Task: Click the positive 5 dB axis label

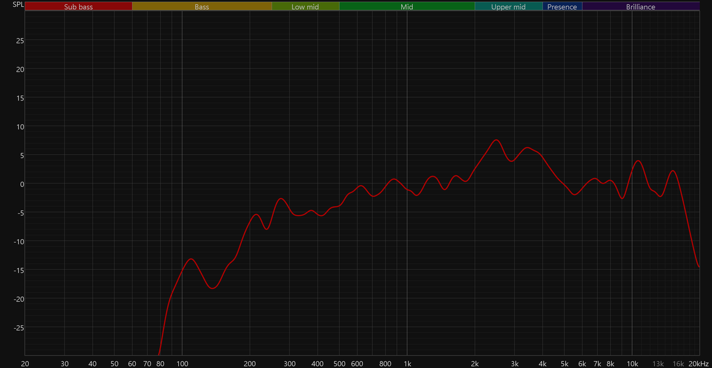Action: point(22,155)
